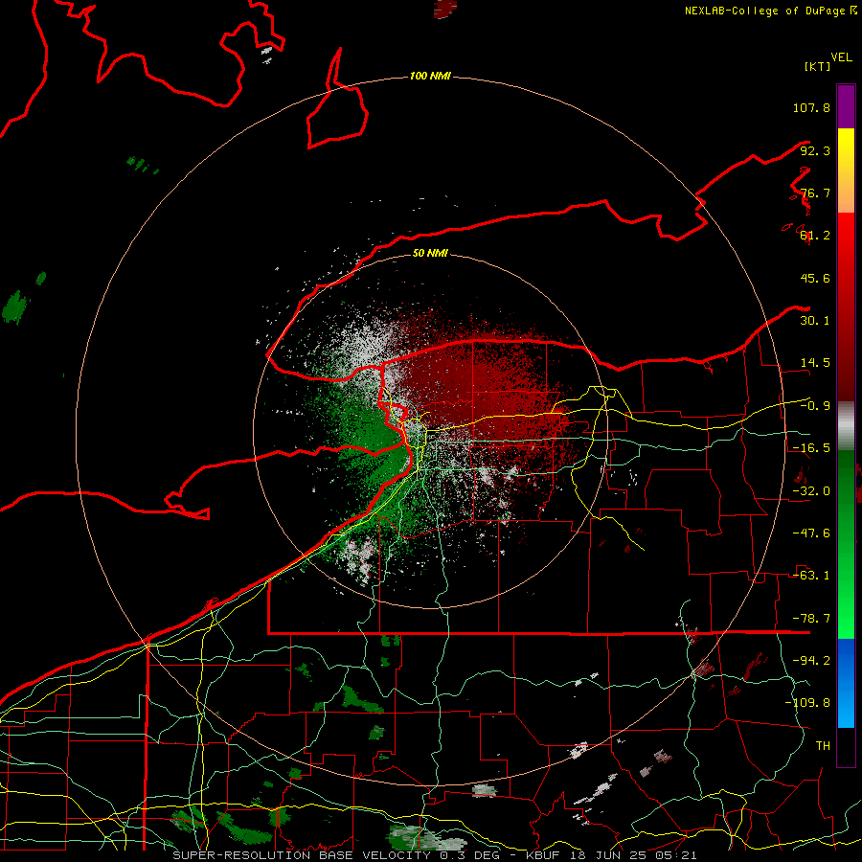Click the blue segment of velocity color bar
862x862 pixels.
click(846, 683)
